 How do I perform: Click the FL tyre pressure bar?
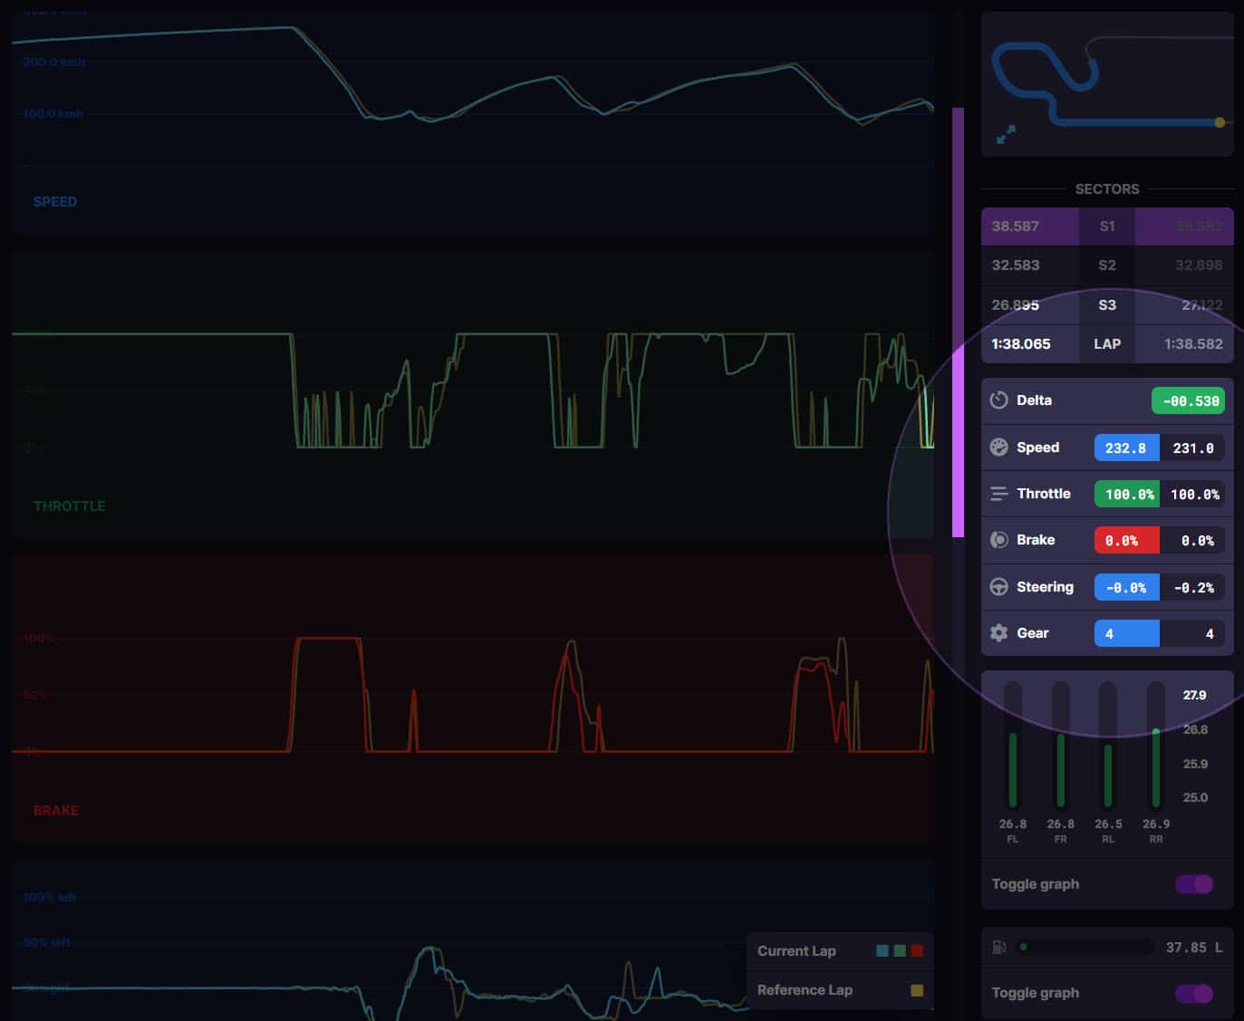1013,746
